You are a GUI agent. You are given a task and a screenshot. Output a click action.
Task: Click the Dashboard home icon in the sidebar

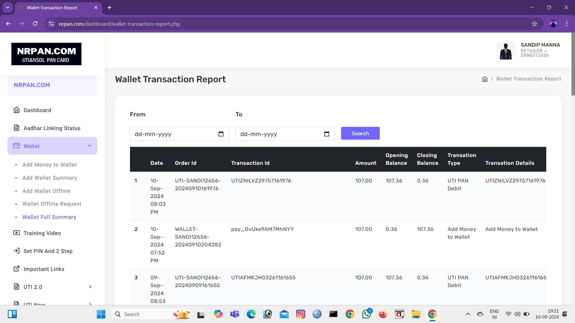coord(17,110)
